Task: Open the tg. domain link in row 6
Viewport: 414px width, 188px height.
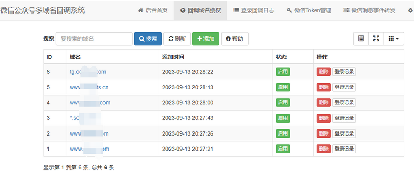Action: [88, 72]
